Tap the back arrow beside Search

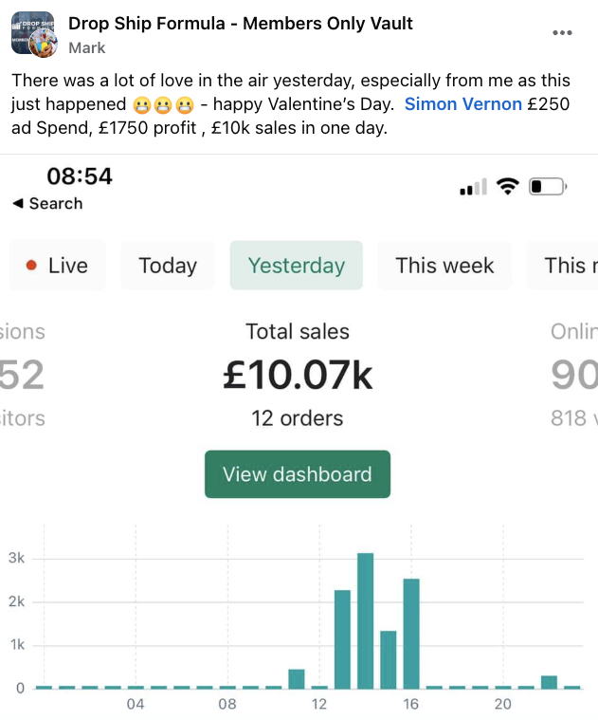(x=18, y=203)
